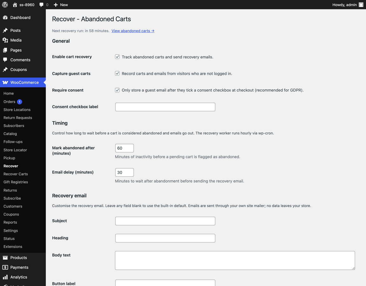The width and height of the screenshot is (366, 286).
Task: Click the WooCommerce logo icon
Action: coord(5,82)
